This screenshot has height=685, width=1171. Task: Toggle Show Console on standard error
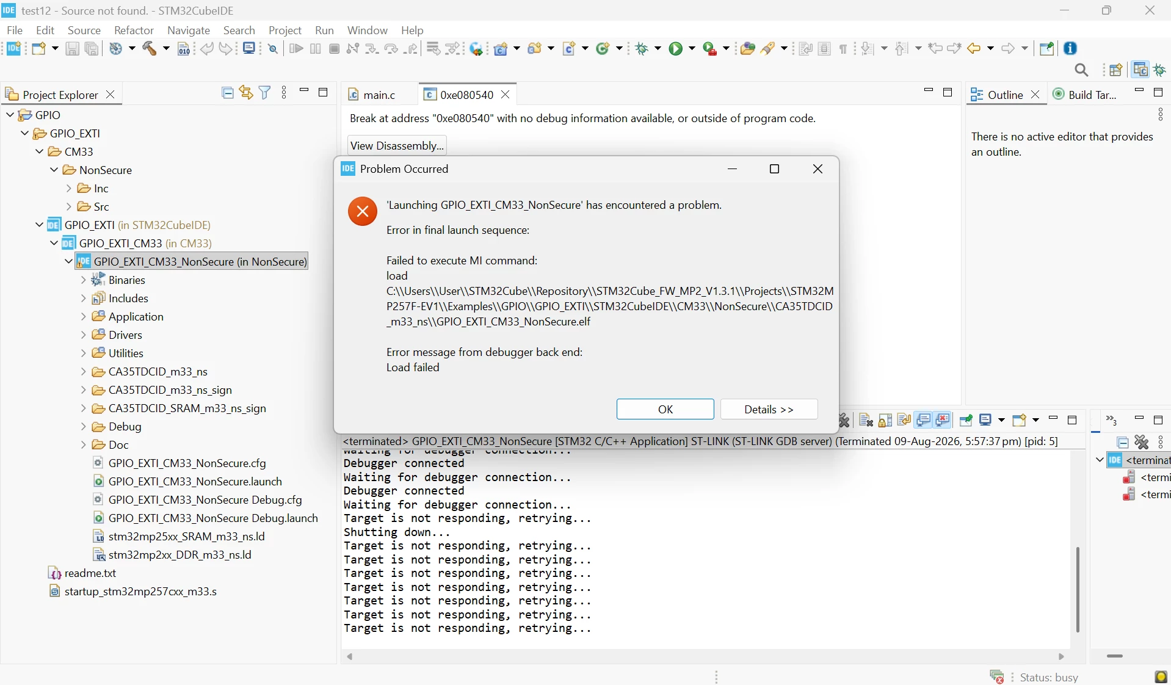click(x=943, y=420)
